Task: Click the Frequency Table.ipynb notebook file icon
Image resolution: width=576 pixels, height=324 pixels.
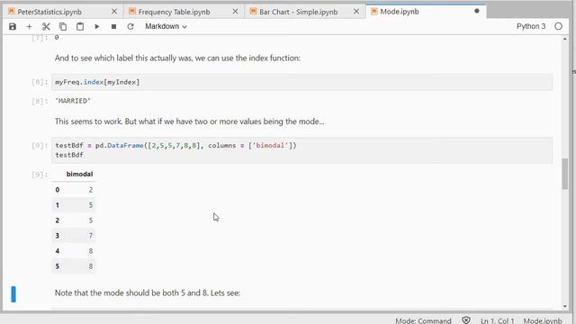Action: coord(132,12)
